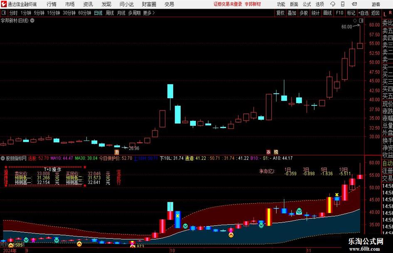Click the MA10: 44.47 indicator value
Viewport: 393px width, 253px height.
tap(62, 158)
